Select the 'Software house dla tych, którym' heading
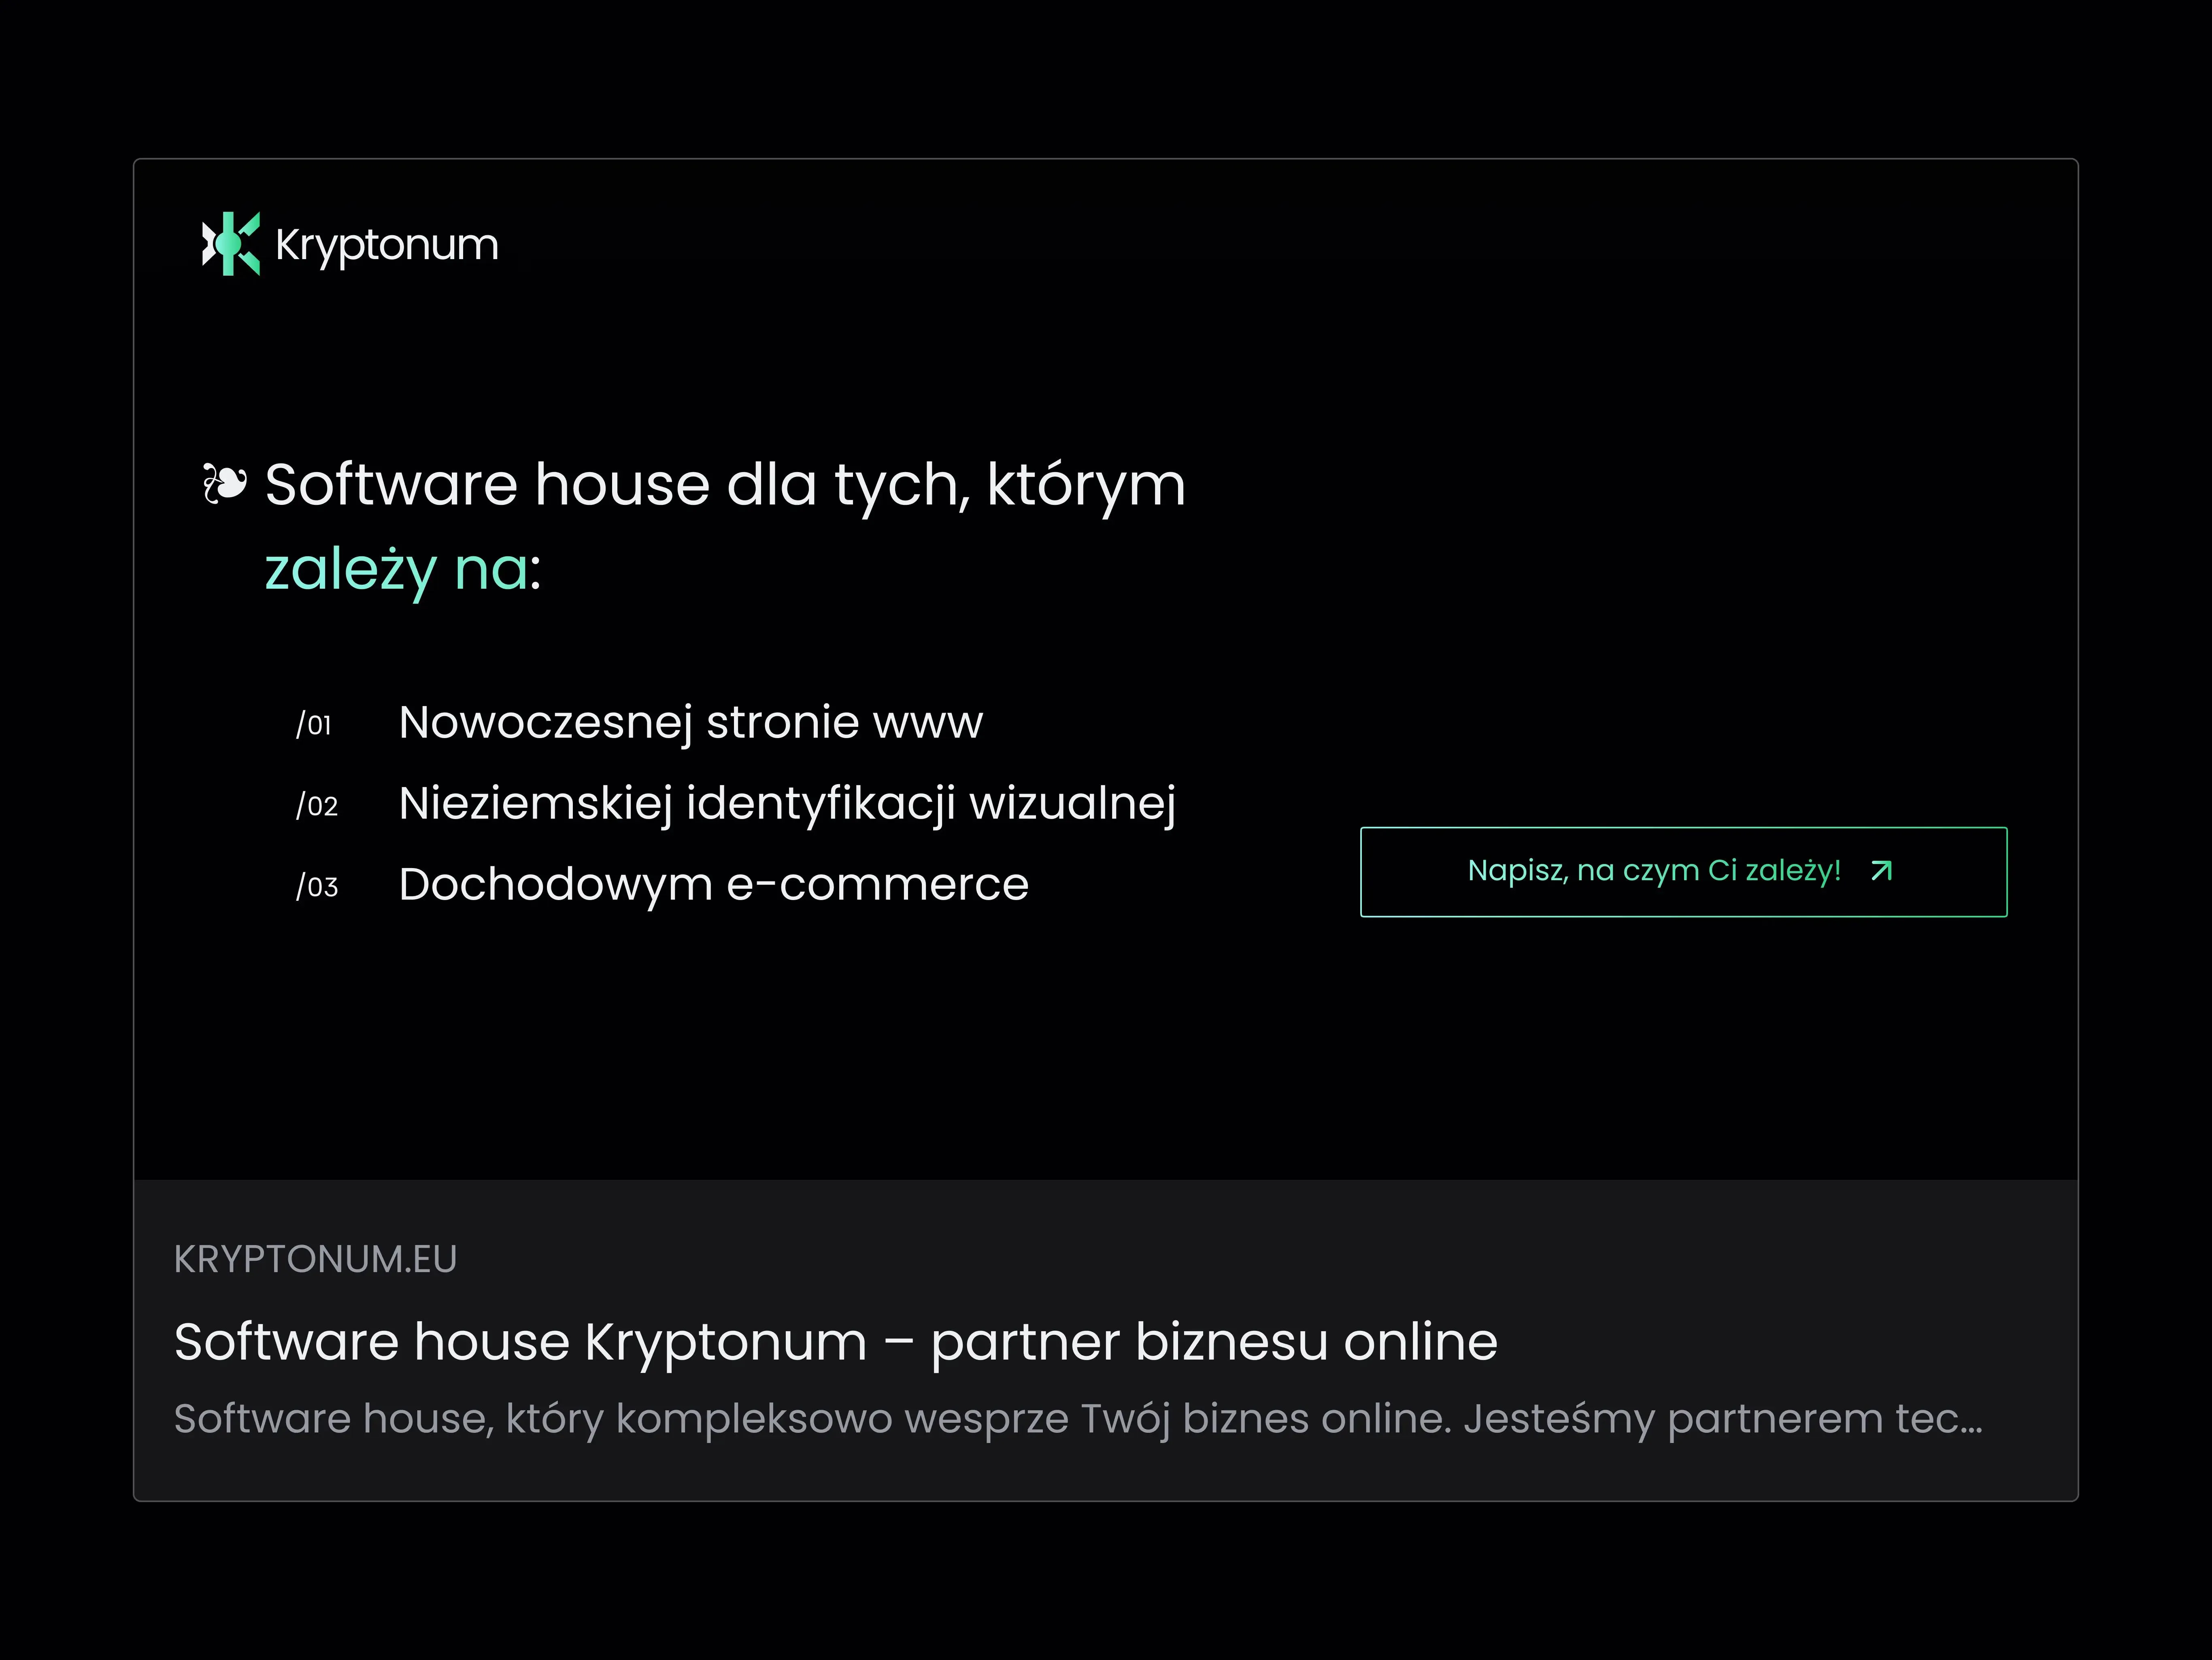 pos(725,485)
